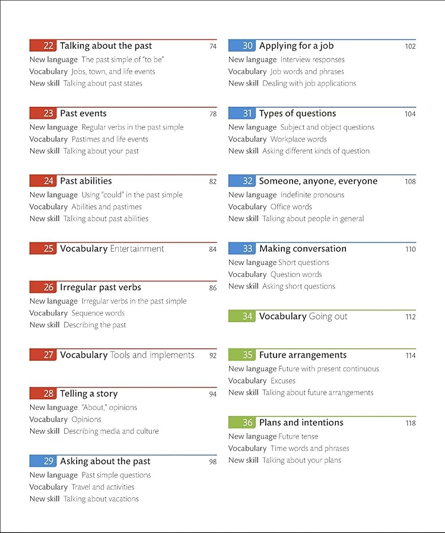Viewport: 445px width, 533px height.
Task: Click page number 102
Action: (x=410, y=46)
